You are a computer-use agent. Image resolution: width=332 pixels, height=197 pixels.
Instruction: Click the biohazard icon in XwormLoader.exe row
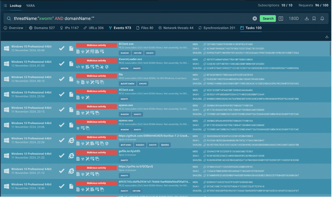pyautogui.click(x=83, y=67)
